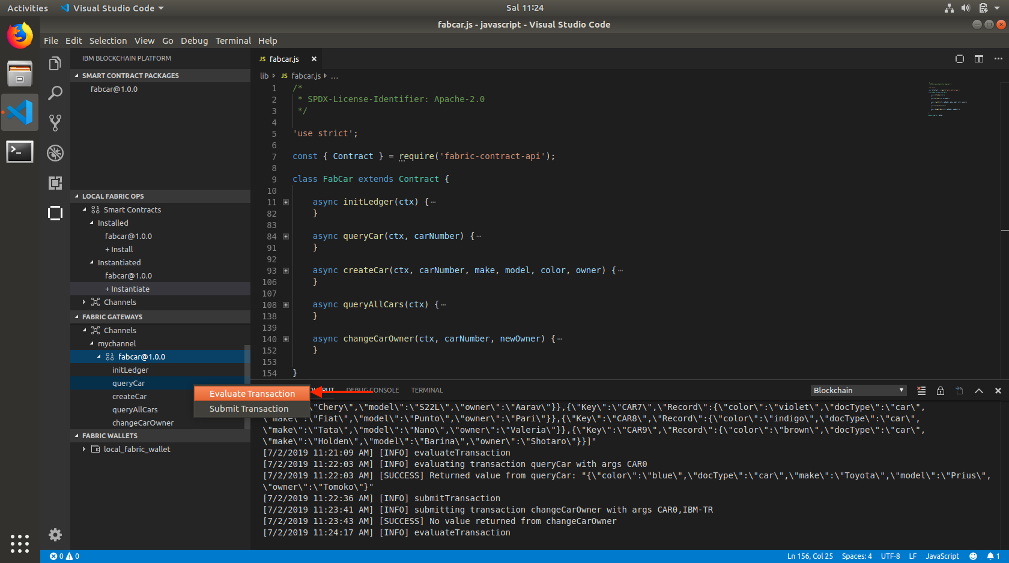Choose Evaluate Transaction from context menu
This screenshot has width=1009, height=563.
tap(252, 394)
